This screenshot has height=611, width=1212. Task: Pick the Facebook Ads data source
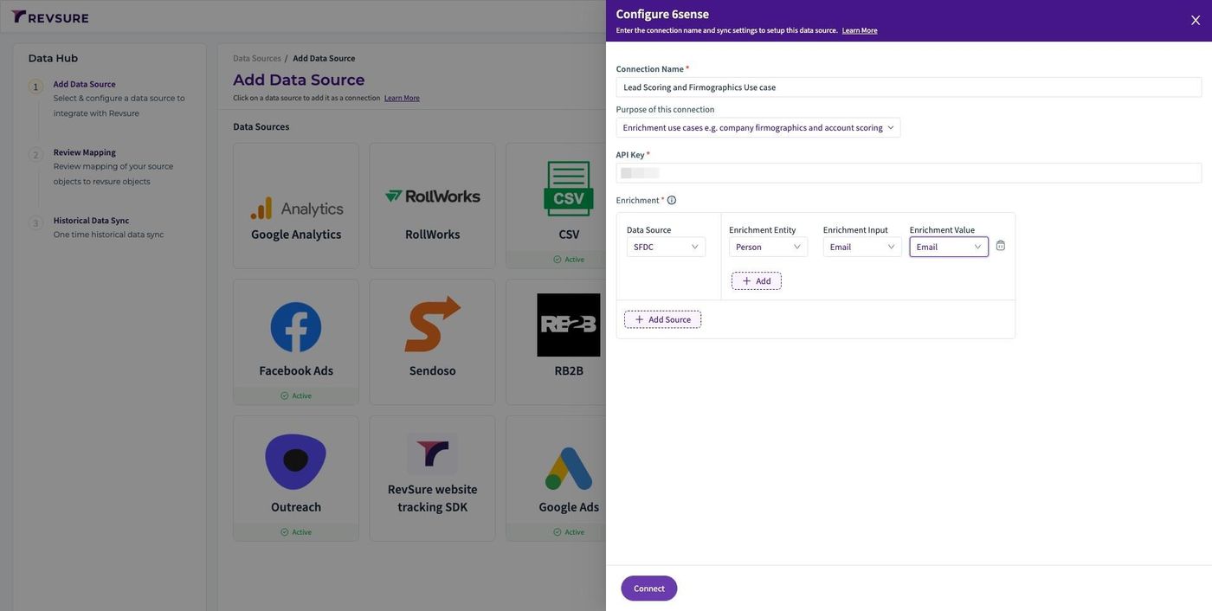pyautogui.click(x=296, y=342)
